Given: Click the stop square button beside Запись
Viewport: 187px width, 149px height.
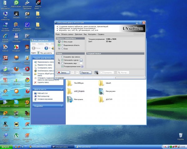Looking at the screenshot, I should click(73, 72).
